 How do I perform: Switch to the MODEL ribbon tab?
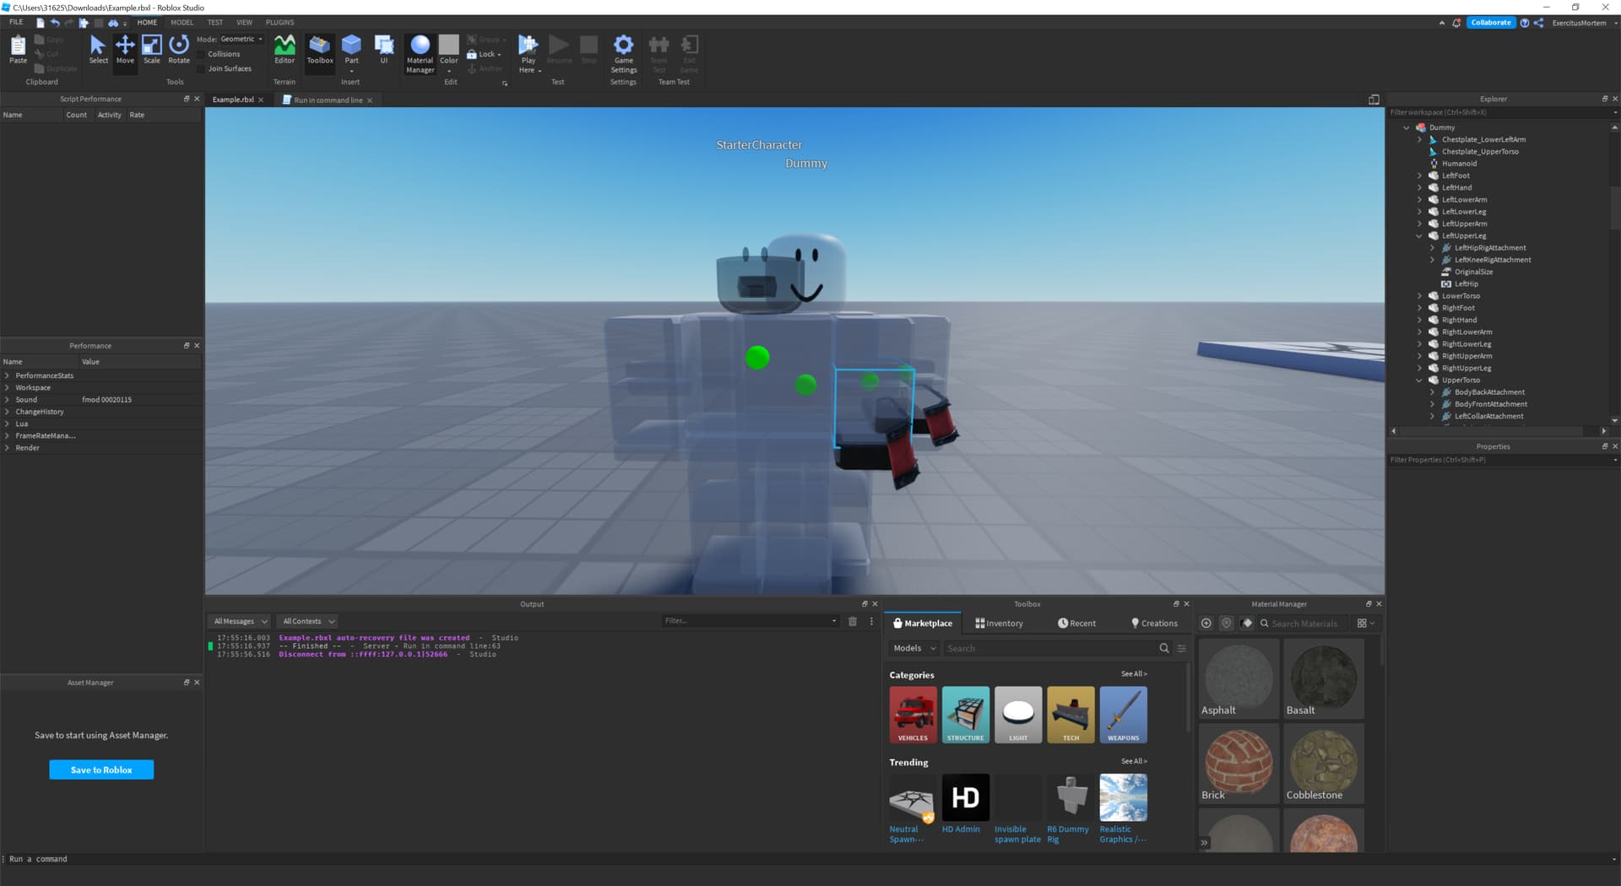182,22
